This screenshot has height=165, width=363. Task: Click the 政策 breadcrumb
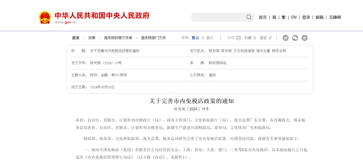pos(92,38)
